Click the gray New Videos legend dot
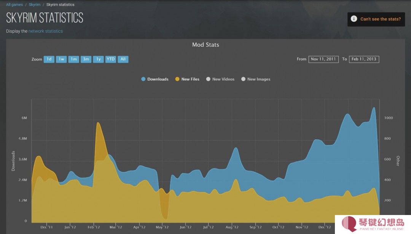411x234 pixels. pos(208,79)
